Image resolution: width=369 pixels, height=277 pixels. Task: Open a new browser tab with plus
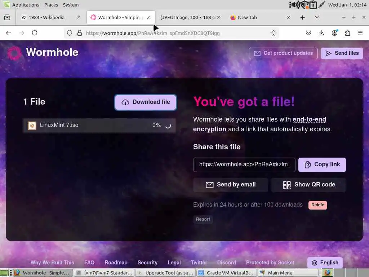coord(302,17)
